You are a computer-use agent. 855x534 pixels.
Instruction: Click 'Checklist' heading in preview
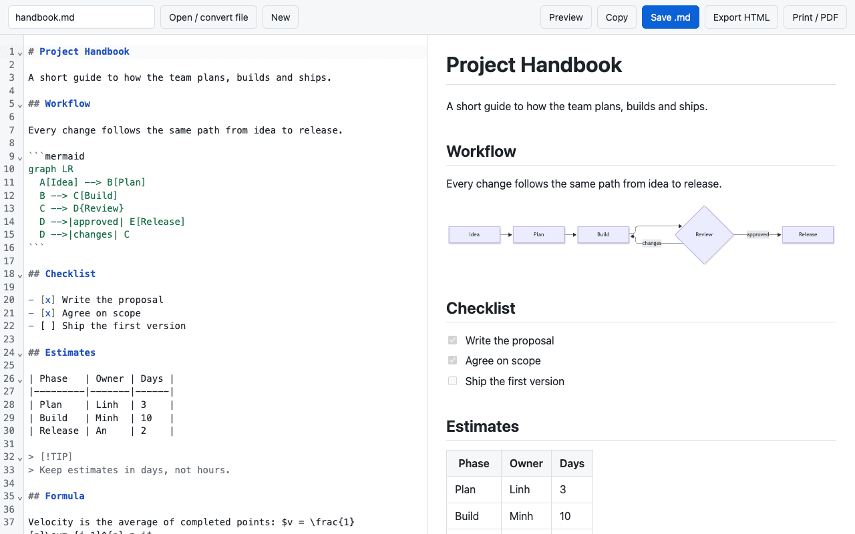[481, 308]
